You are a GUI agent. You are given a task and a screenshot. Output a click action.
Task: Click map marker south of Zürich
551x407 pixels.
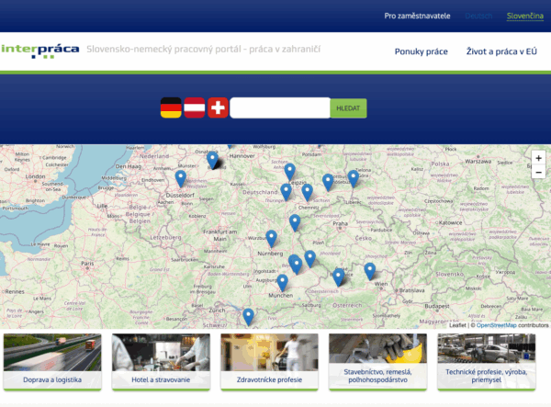point(249,317)
